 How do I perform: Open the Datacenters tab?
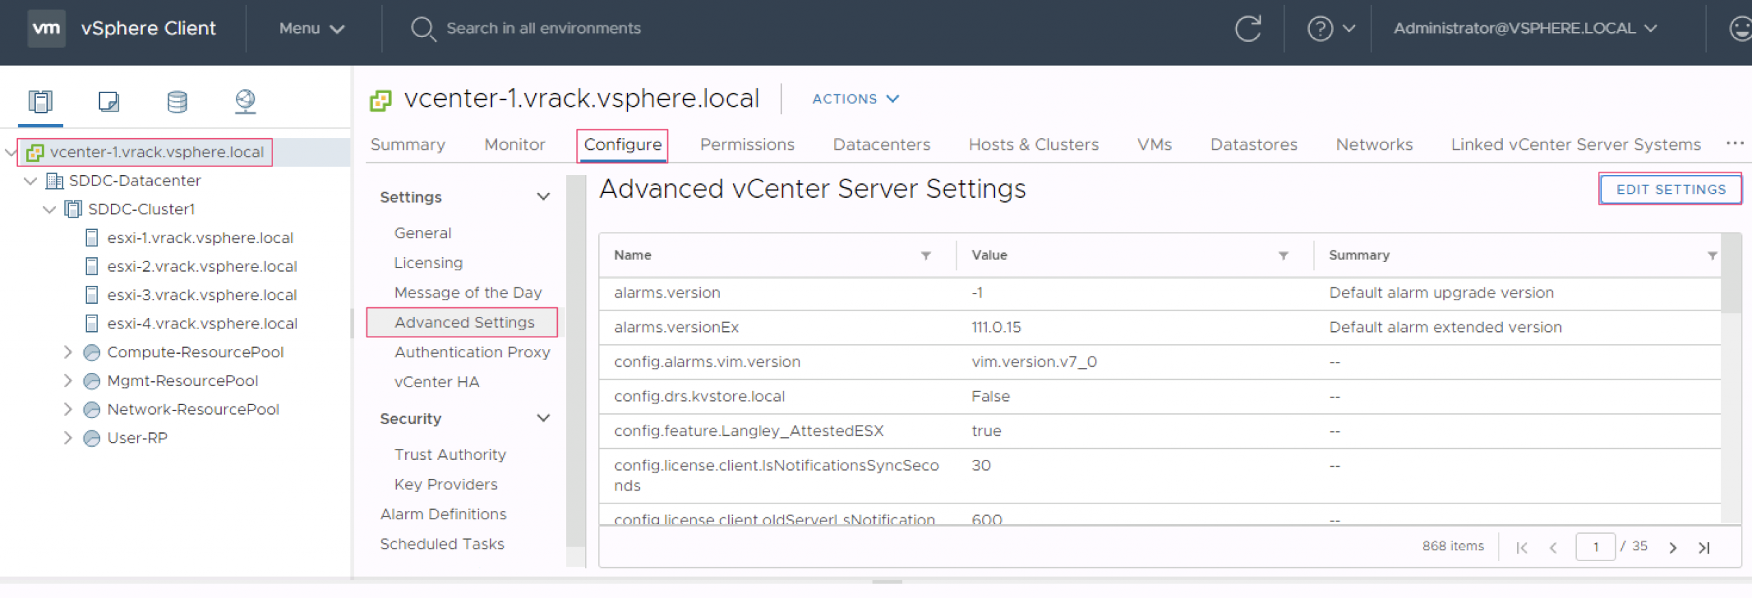pos(881,145)
